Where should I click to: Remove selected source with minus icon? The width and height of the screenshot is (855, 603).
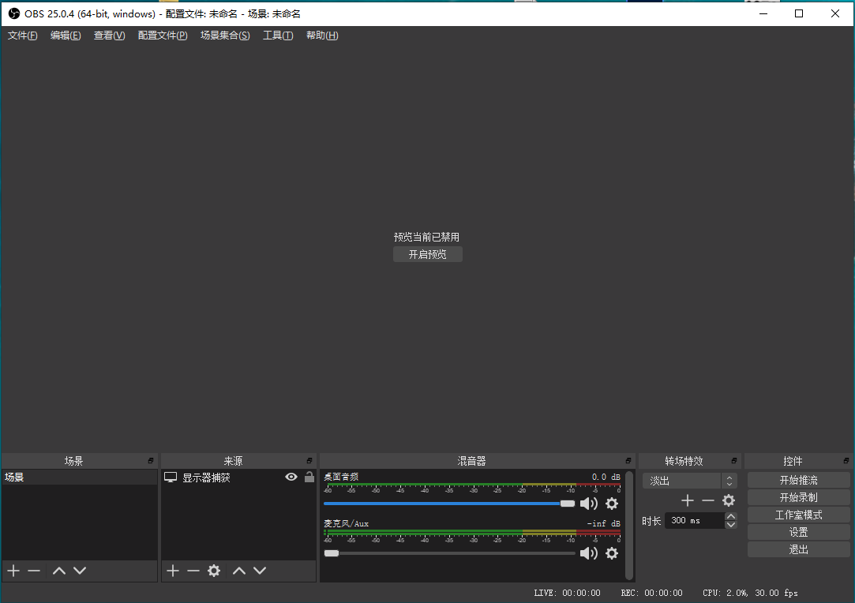(x=193, y=571)
